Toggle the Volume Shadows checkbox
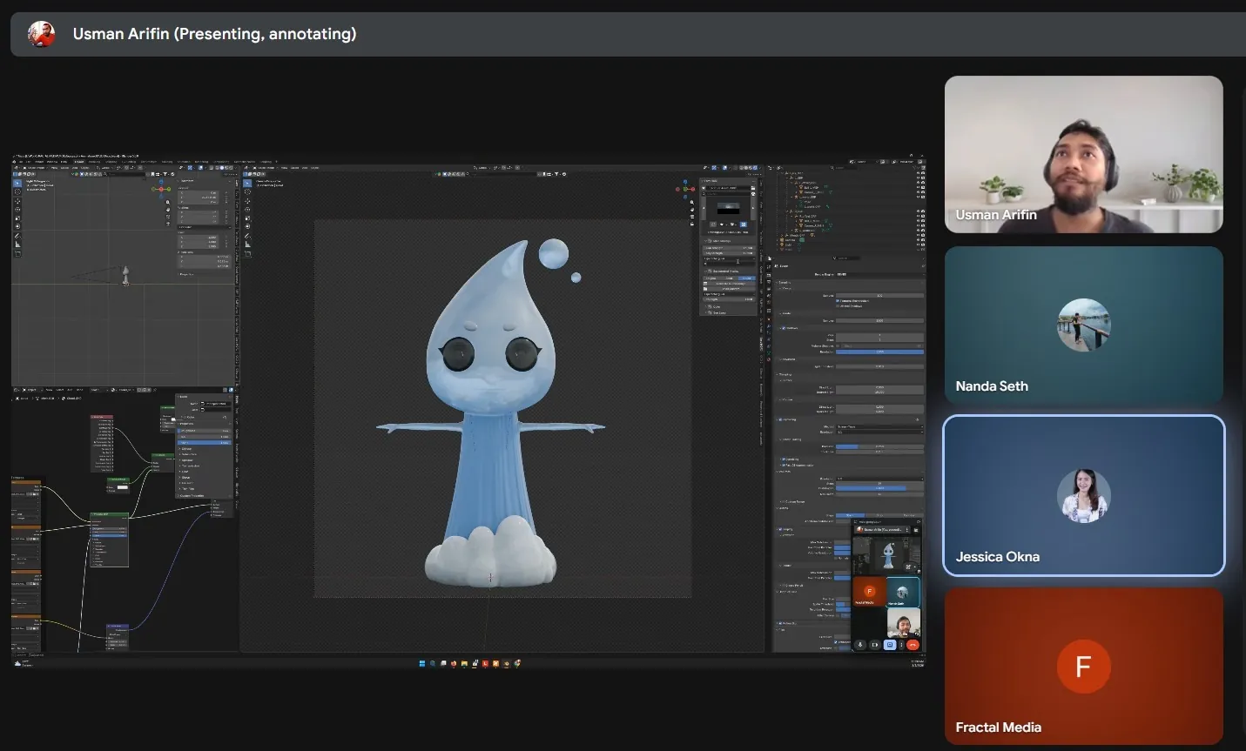1246x751 pixels. coord(838,345)
